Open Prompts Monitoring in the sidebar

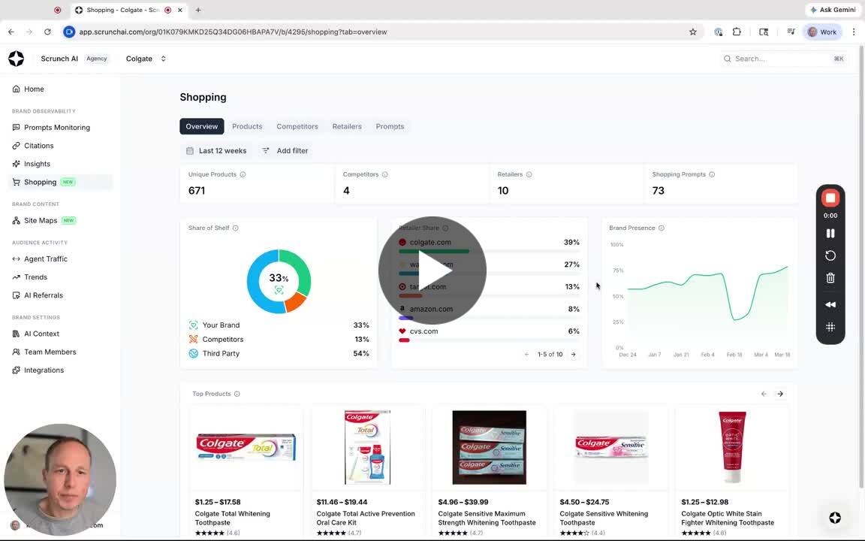pyautogui.click(x=56, y=128)
